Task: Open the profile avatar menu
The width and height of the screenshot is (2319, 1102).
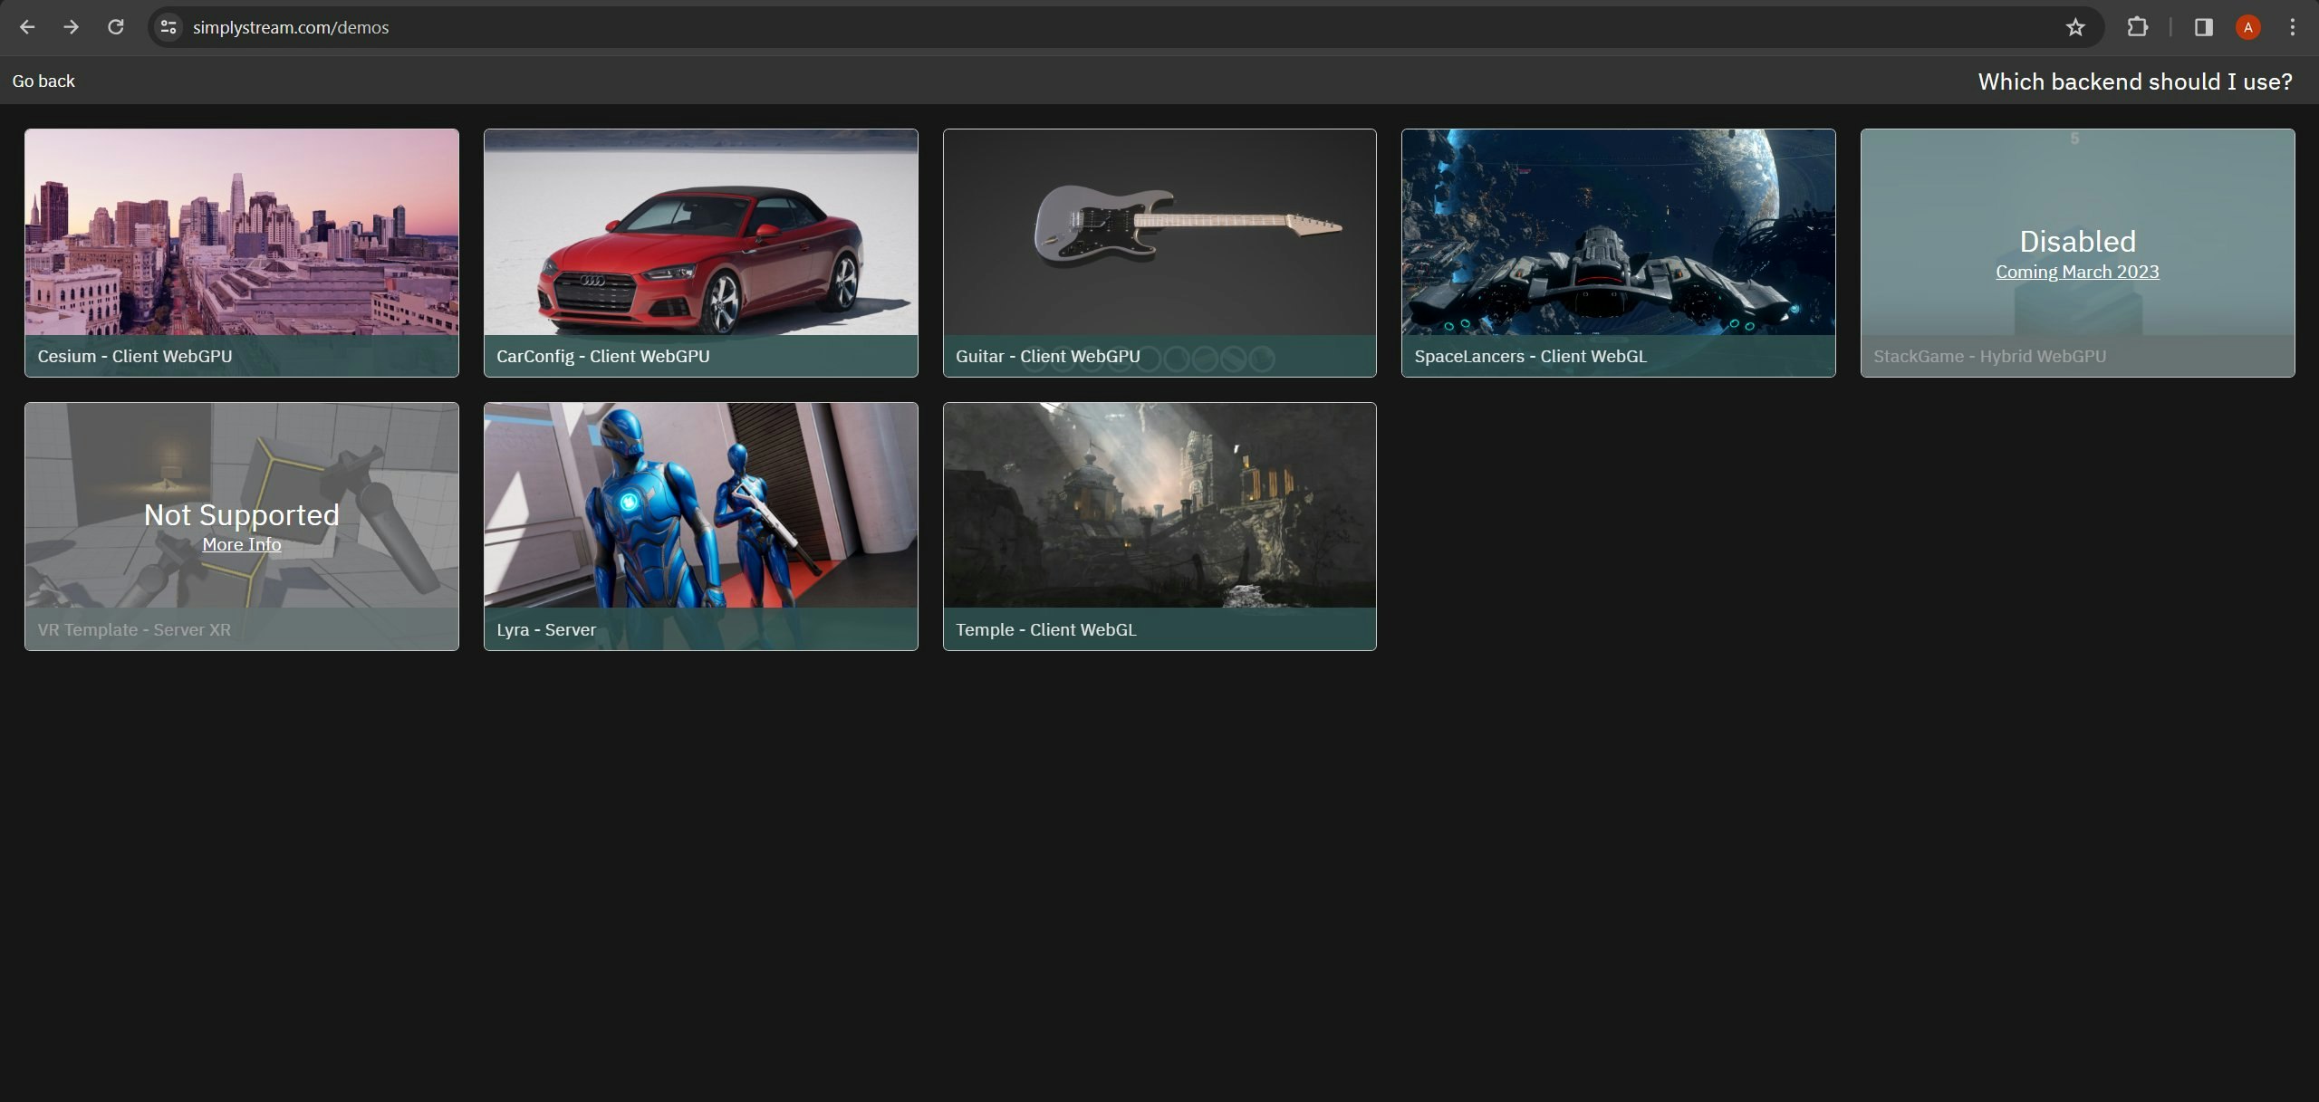Action: (2247, 27)
